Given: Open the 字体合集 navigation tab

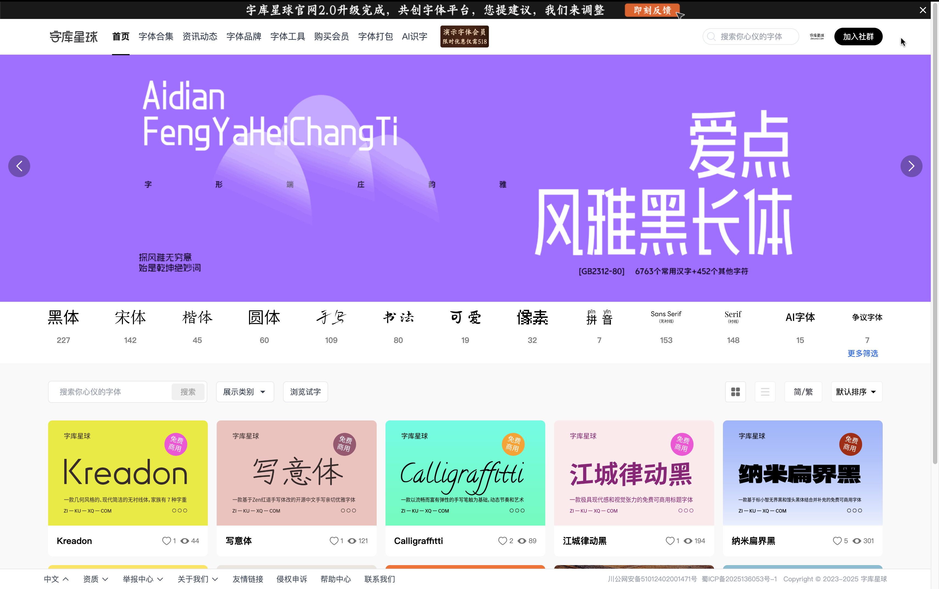Looking at the screenshot, I should [x=156, y=37].
